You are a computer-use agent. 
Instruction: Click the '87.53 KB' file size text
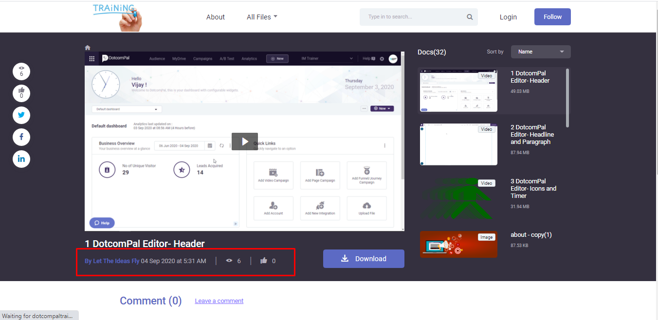(520, 246)
